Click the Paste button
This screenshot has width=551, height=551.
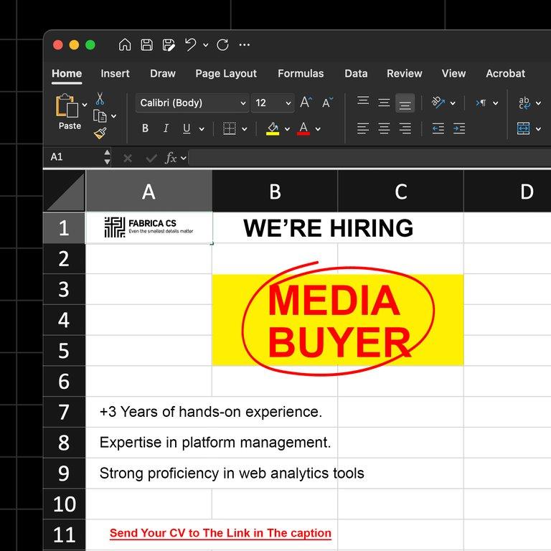click(x=69, y=113)
